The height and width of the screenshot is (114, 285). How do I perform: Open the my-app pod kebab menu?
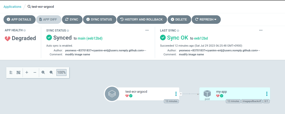click(x=267, y=94)
